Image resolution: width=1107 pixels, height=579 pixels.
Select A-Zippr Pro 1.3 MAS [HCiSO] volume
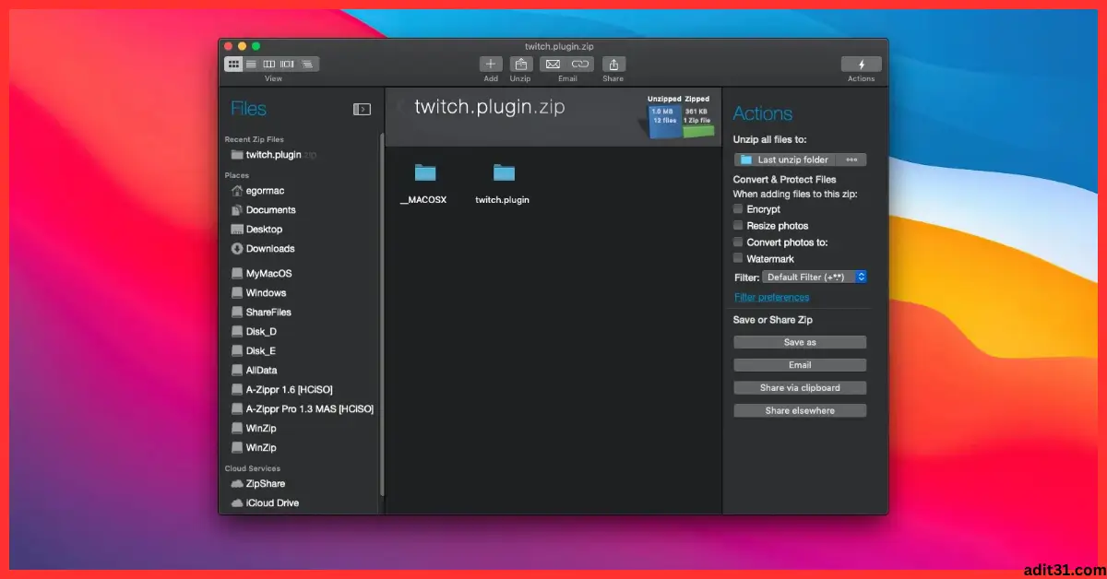pos(302,408)
